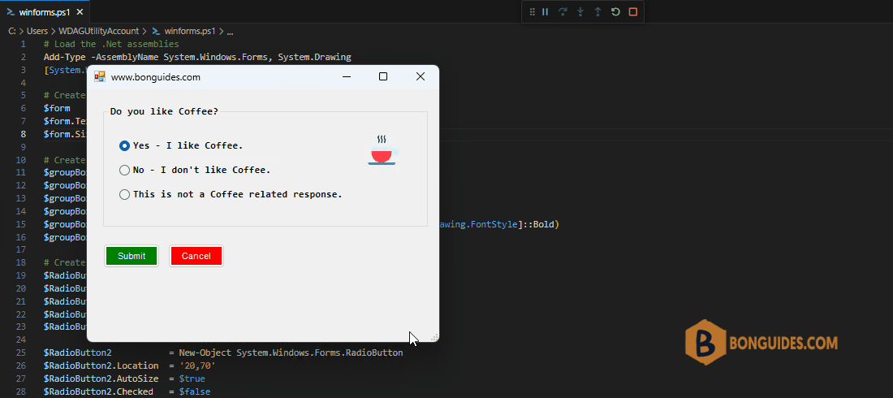Image resolution: width=893 pixels, height=398 pixels.
Task: Open the 'WDAGUtilityAccount' breadcrumb segment
Action: coord(98,32)
